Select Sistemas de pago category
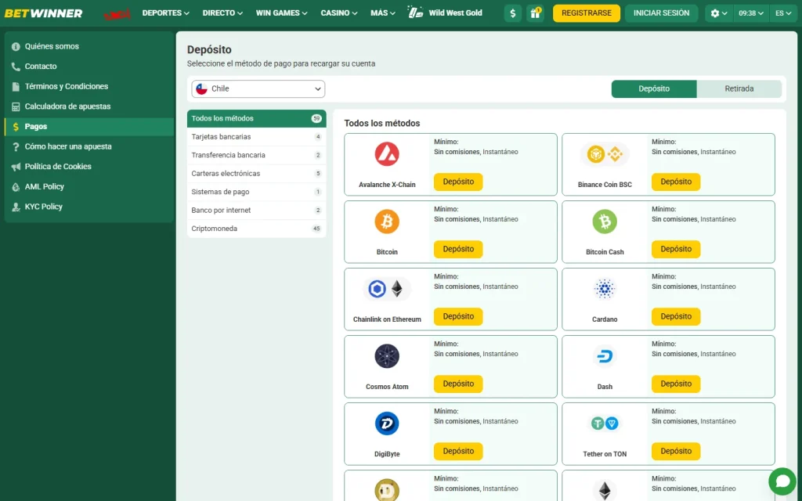 pos(256,192)
